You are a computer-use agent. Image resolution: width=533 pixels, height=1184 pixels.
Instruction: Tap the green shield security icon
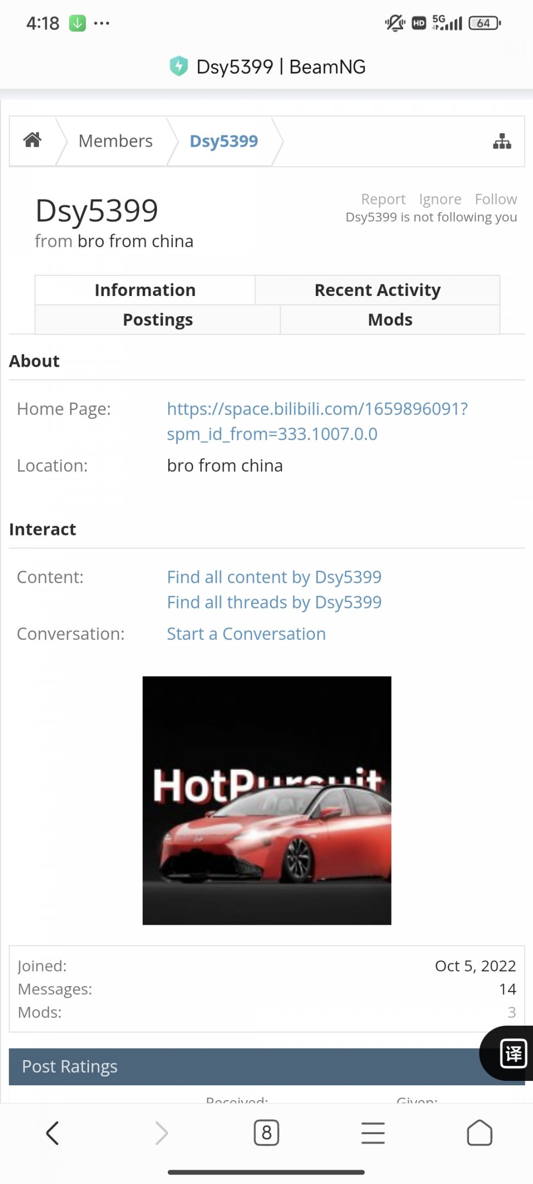pos(179,66)
